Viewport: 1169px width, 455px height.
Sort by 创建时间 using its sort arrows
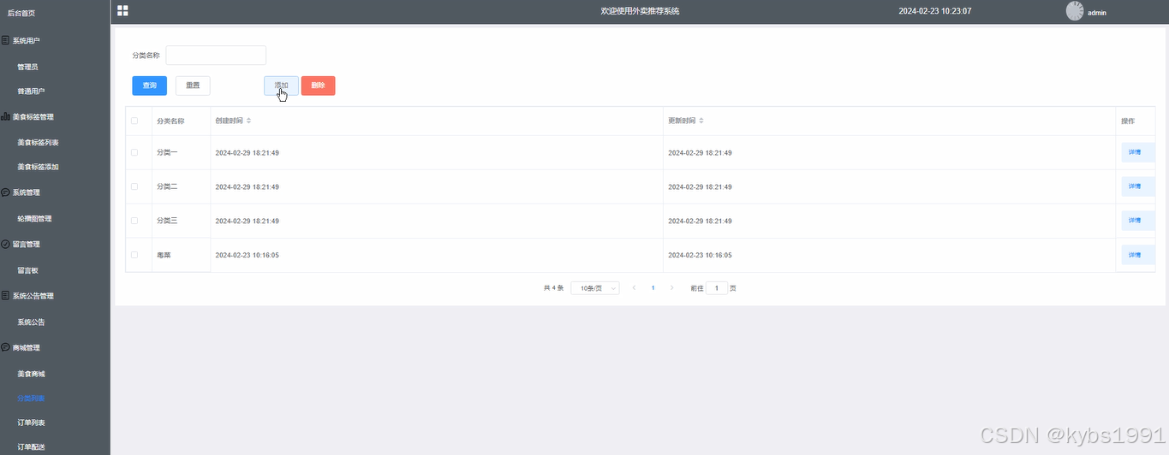249,121
